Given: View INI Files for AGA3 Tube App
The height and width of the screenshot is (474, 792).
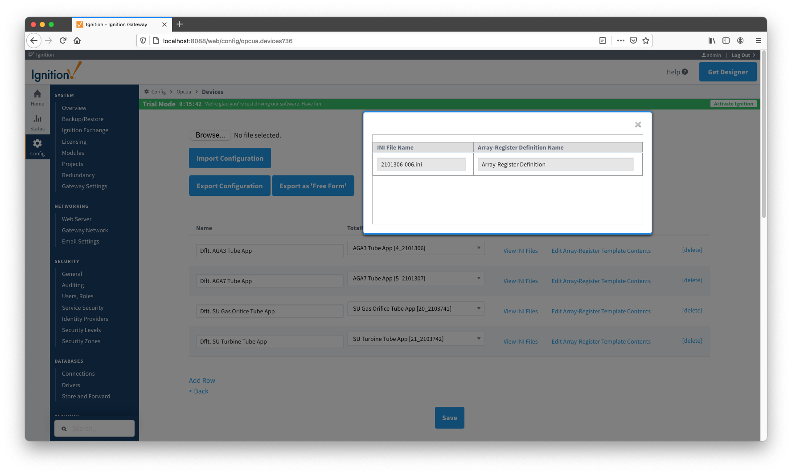Looking at the screenshot, I should point(521,251).
